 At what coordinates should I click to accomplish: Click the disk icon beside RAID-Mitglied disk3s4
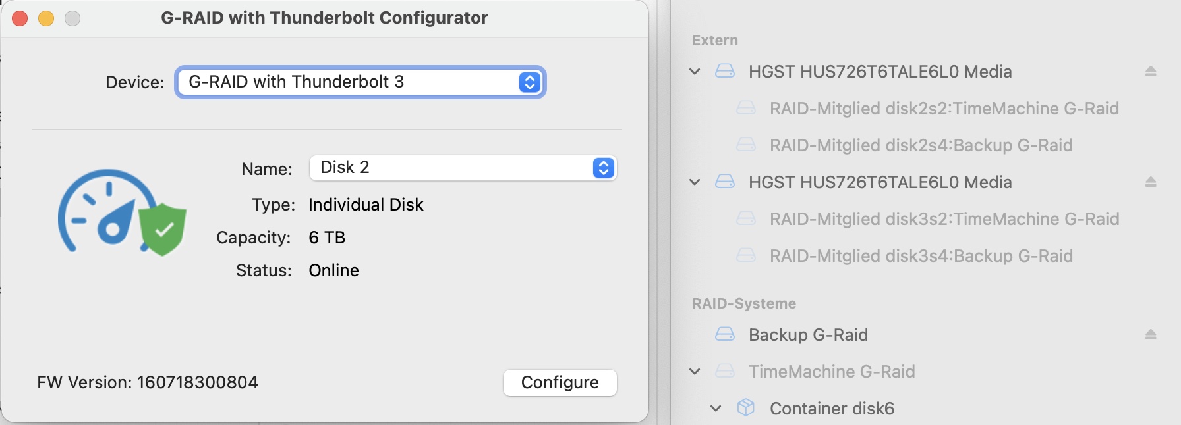click(746, 255)
